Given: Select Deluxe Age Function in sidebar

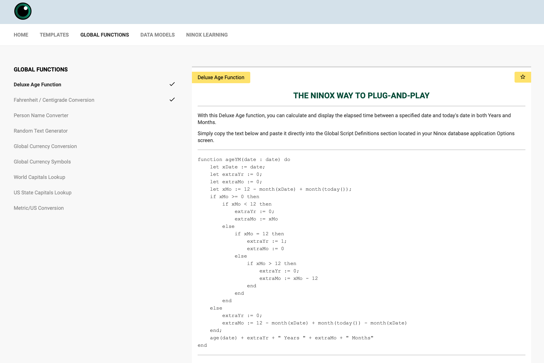Looking at the screenshot, I should pos(37,85).
